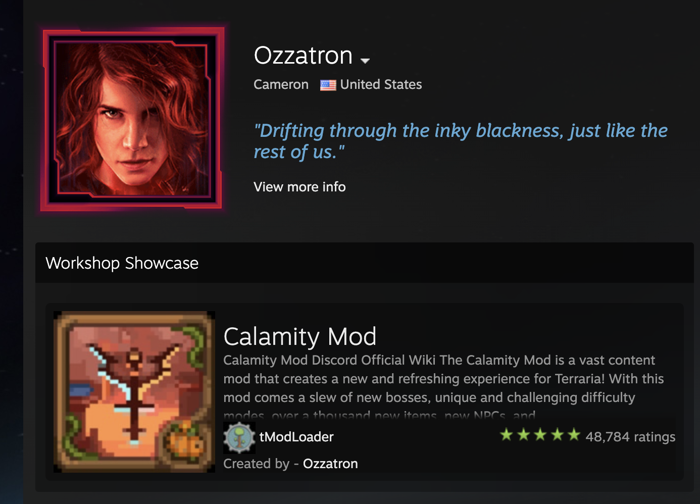Open the Calamity Mod title link

coord(300,336)
